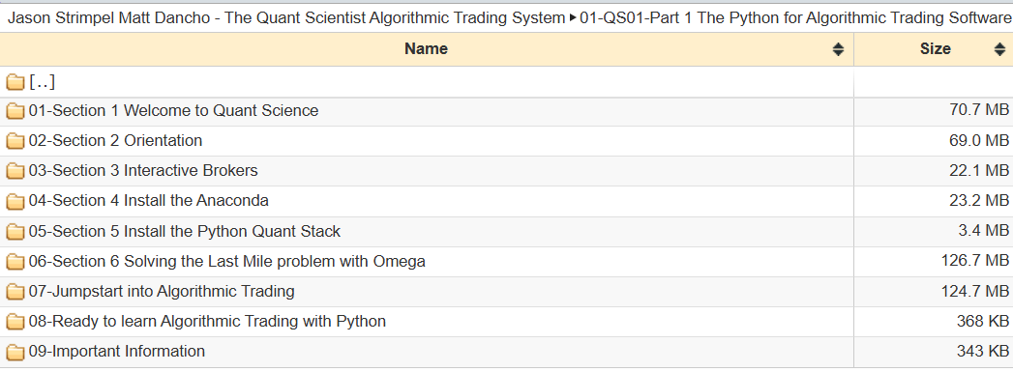Click folder icon beside 06-Section 6 Omega row

click(15, 263)
